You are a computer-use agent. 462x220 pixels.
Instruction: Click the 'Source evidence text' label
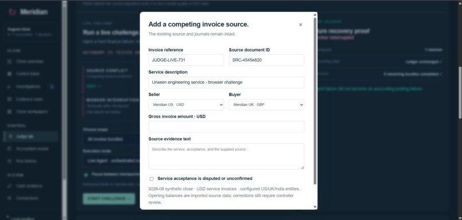click(170, 139)
